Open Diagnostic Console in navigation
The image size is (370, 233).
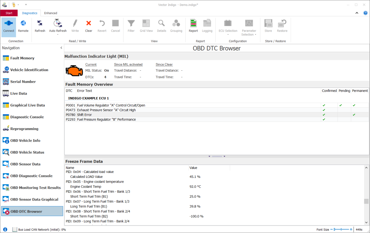pos(32,117)
